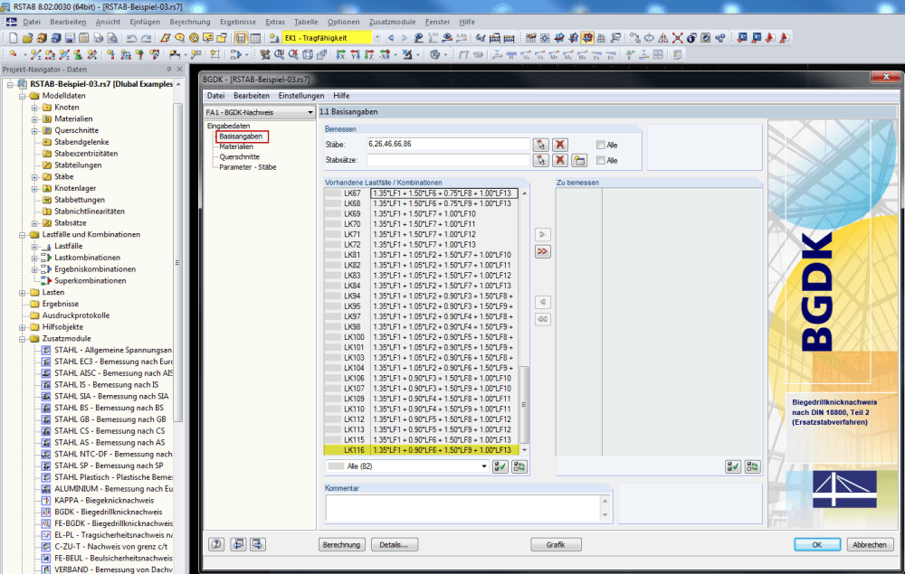Screen dimensions: 905x574
Task: Pick member sets graphically next to Stabsätze
Action: 541,160
